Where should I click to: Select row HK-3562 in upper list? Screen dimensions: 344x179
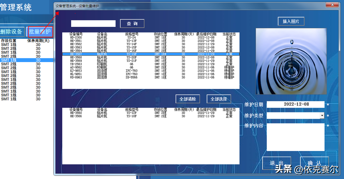click(x=151, y=44)
